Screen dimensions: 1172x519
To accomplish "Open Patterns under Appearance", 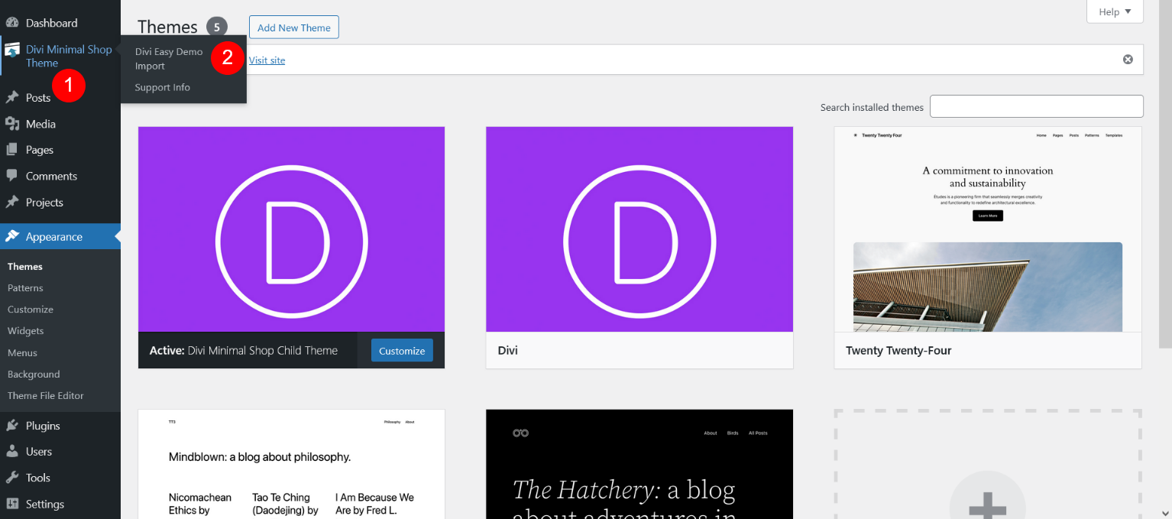I will [x=25, y=288].
